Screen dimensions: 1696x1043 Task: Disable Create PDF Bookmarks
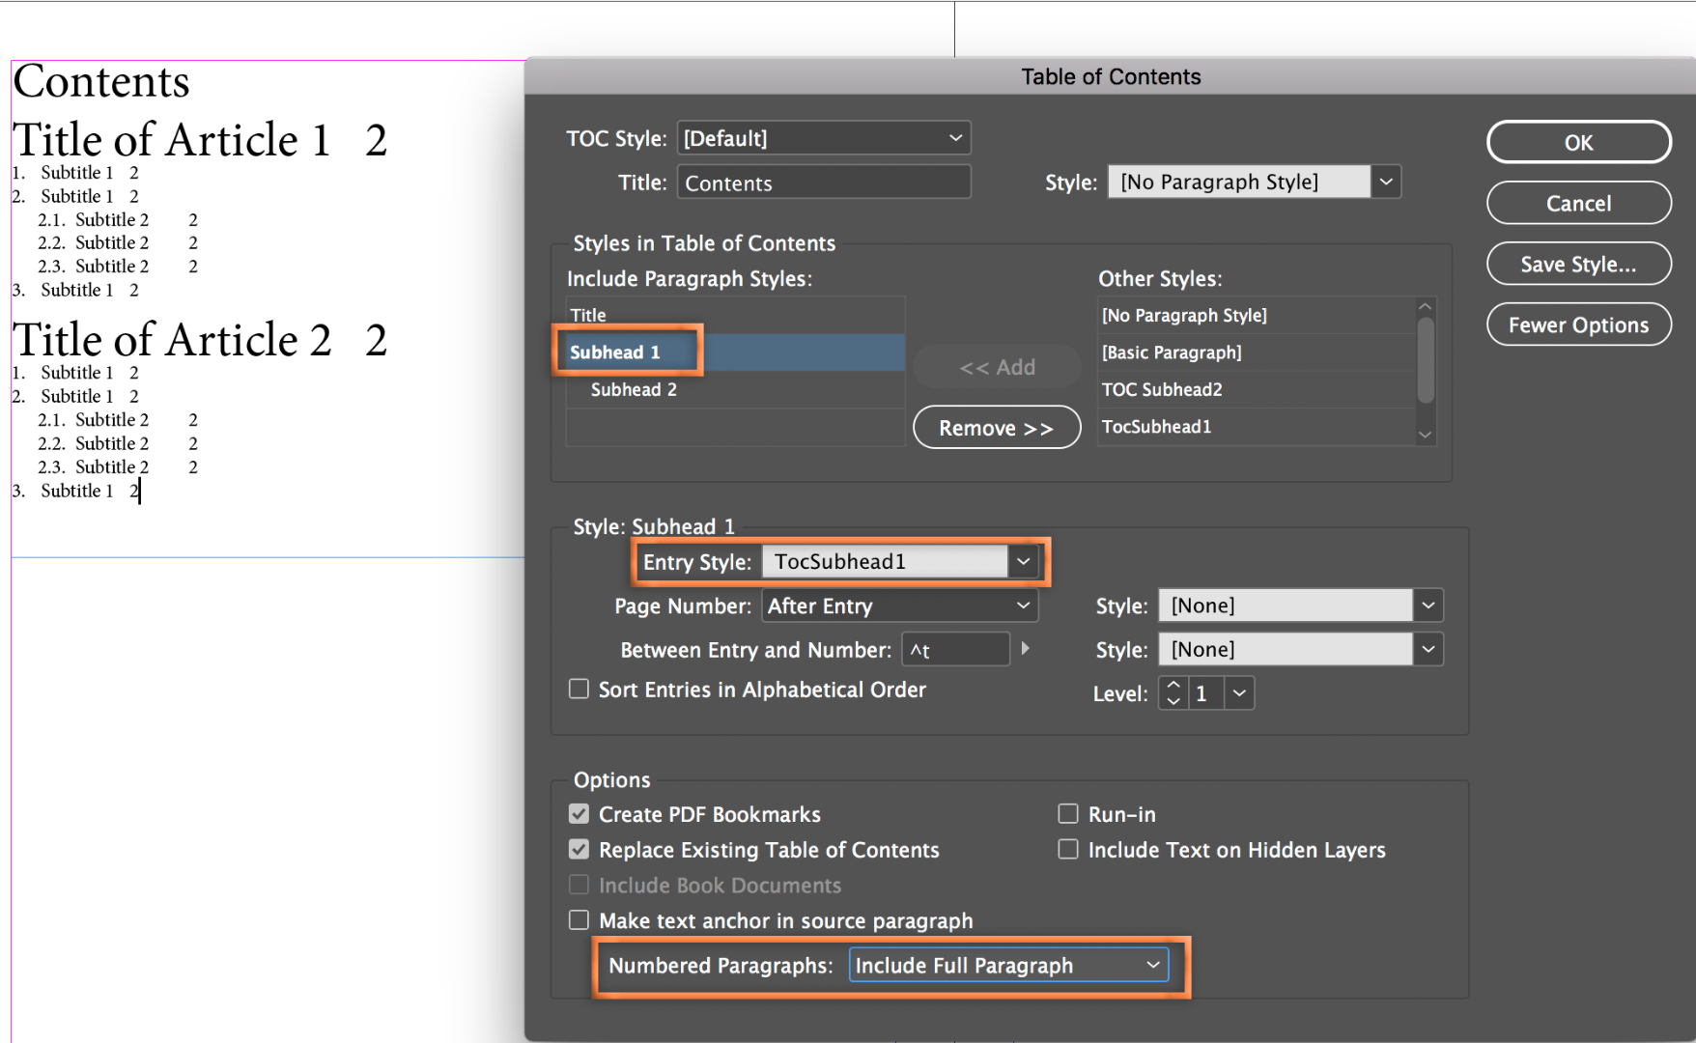579,813
